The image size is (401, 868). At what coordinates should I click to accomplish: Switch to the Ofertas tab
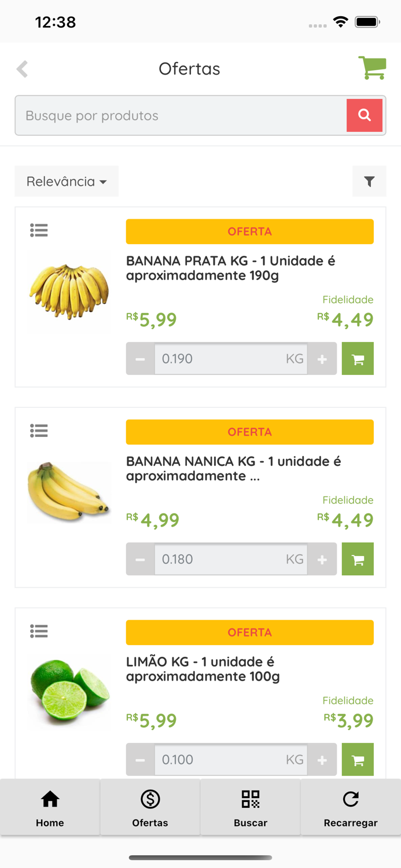point(150,807)
